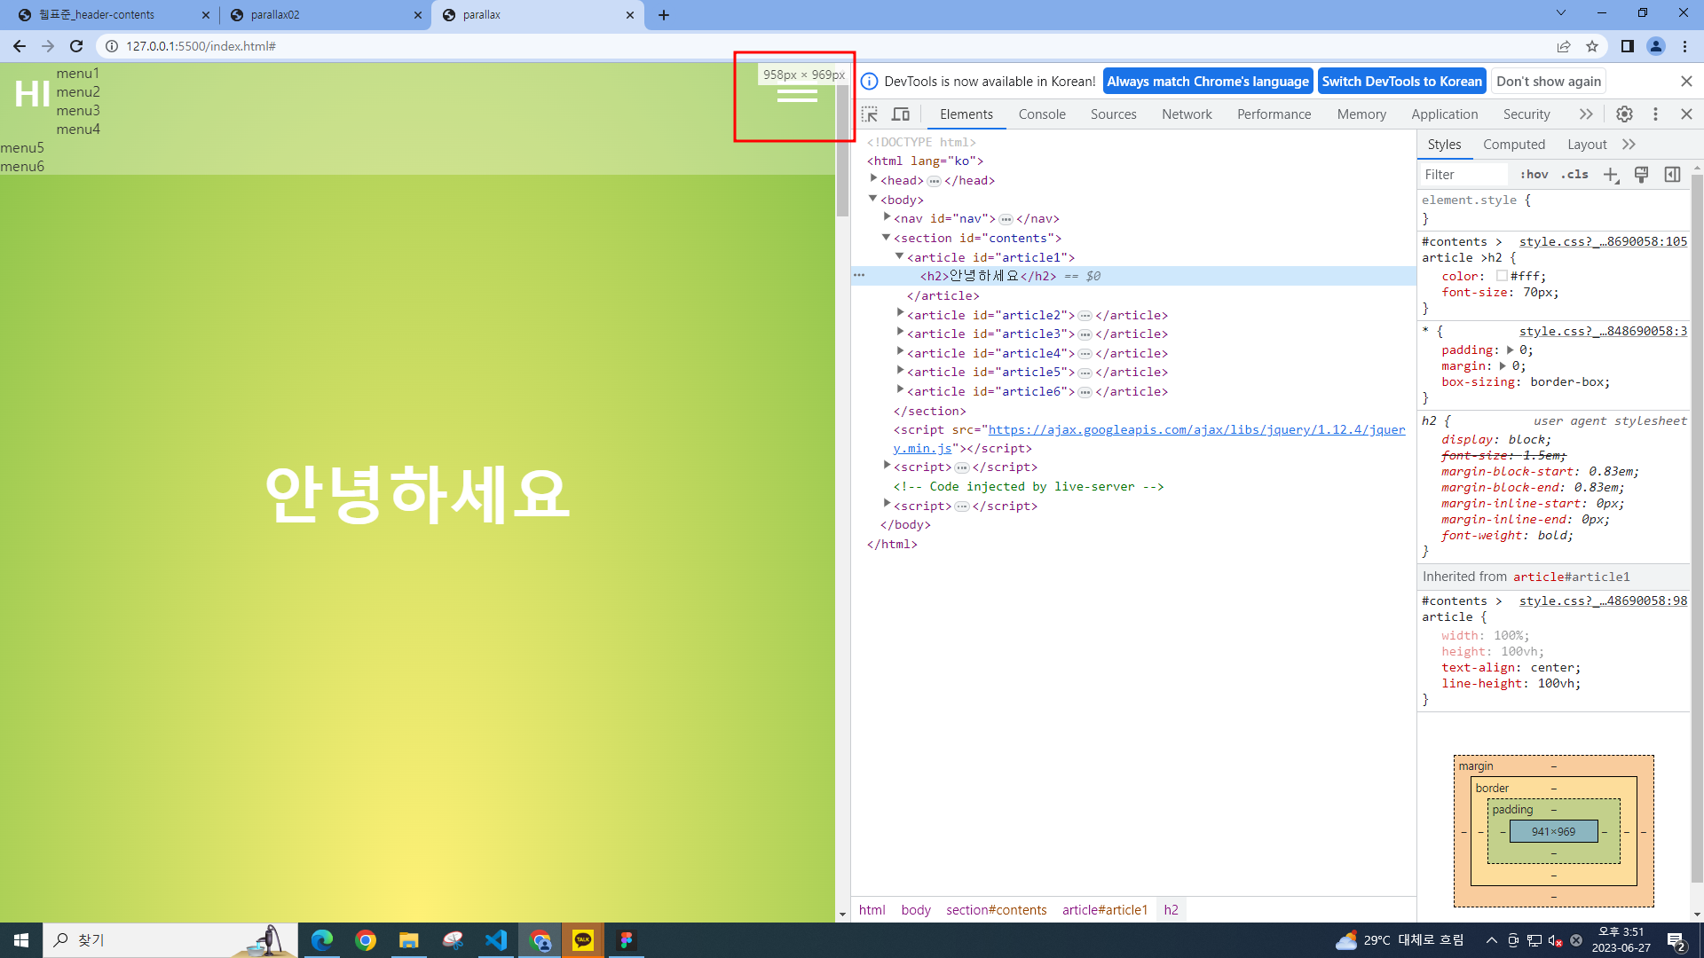The image size is (1704, 958).
Task: Activate the inspect element picker icon
Action: pos(870,114)
